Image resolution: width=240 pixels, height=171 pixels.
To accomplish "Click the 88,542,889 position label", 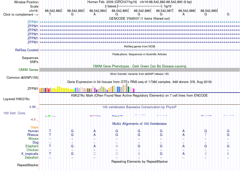I will click(x=209, y=11).
